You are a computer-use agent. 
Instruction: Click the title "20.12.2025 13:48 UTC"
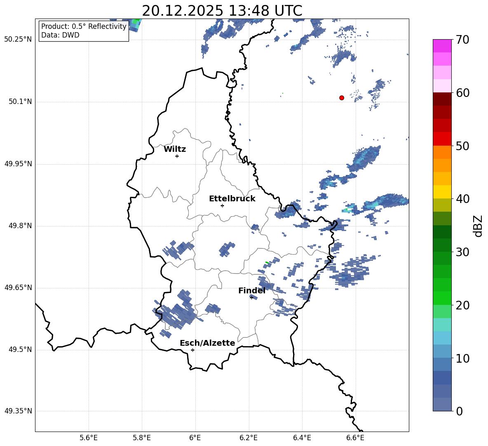pyautogui.click(x=222, y=11)
